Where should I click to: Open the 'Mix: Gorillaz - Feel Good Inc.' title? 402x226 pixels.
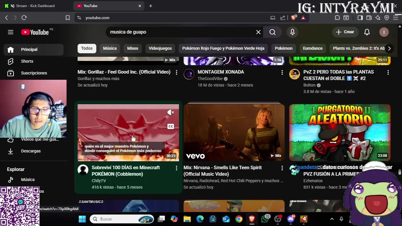[124, 72]
